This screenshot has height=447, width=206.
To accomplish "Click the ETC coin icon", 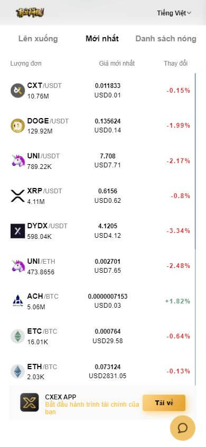I will [18, 336].
